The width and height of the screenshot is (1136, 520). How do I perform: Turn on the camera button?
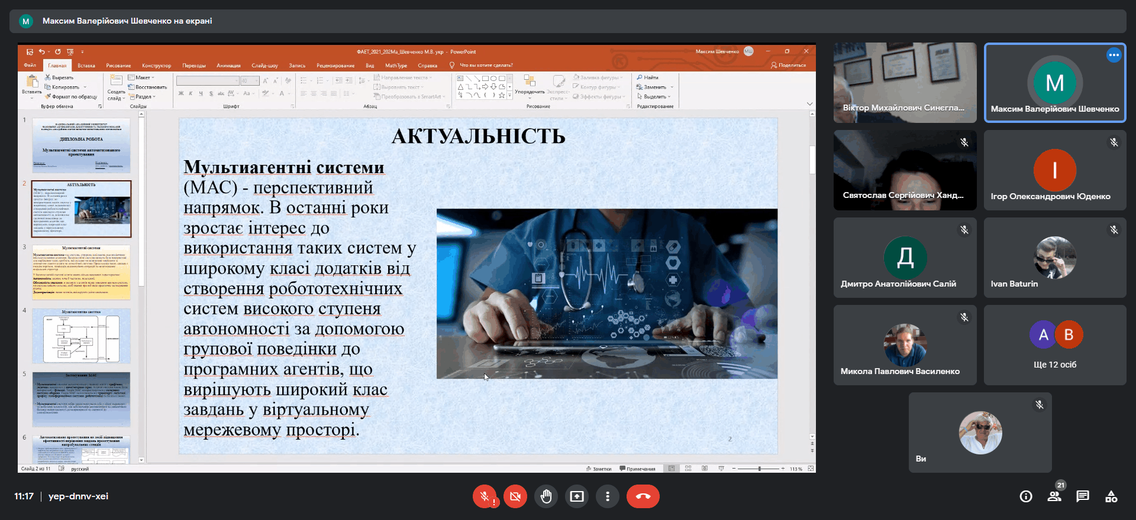[515, 496]
